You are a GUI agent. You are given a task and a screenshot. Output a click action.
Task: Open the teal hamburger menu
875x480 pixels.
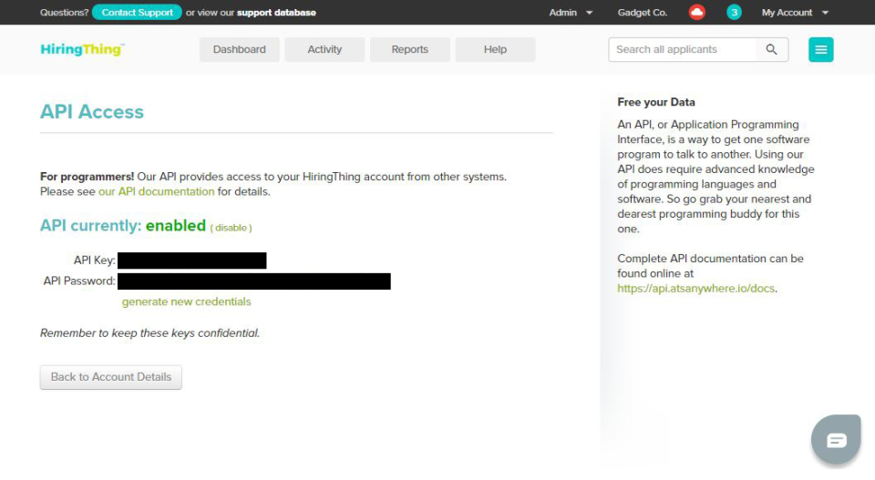820,50
